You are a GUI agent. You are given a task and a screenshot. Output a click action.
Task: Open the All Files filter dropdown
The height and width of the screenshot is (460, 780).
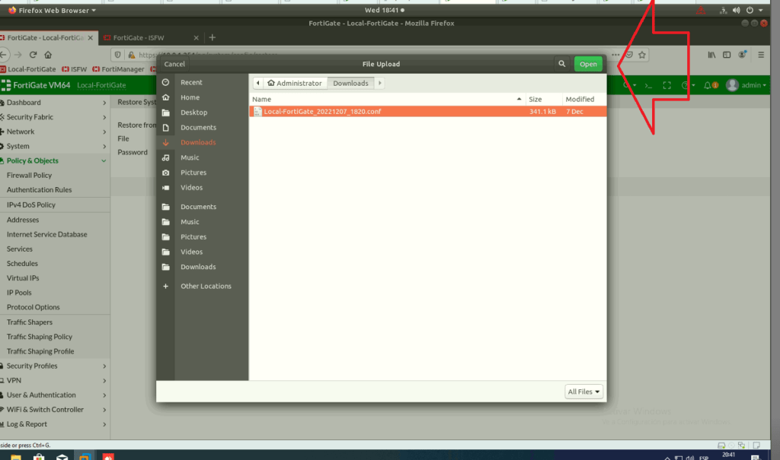pyautogui.click(x=584, y=392)
